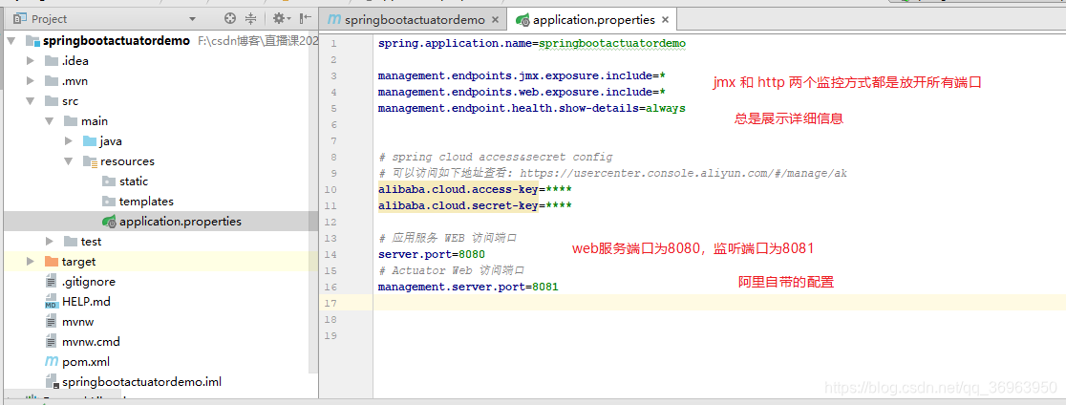
Task: Click the java source folder icon
Action: click(x=89, y=141)
